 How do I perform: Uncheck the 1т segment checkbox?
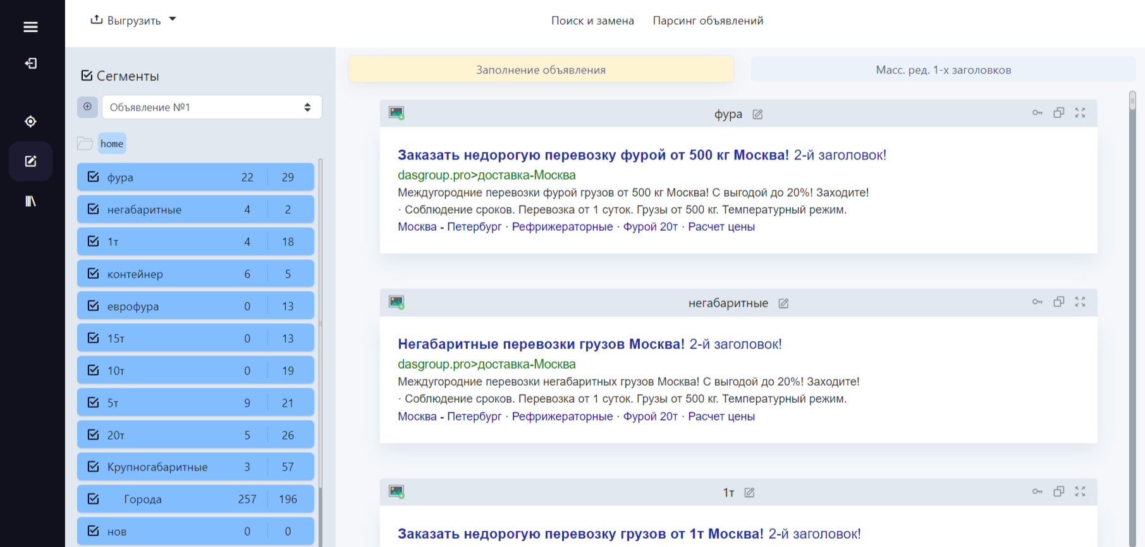click(94, 242)
